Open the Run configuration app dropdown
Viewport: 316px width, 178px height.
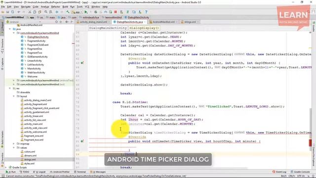pos(77,12)
